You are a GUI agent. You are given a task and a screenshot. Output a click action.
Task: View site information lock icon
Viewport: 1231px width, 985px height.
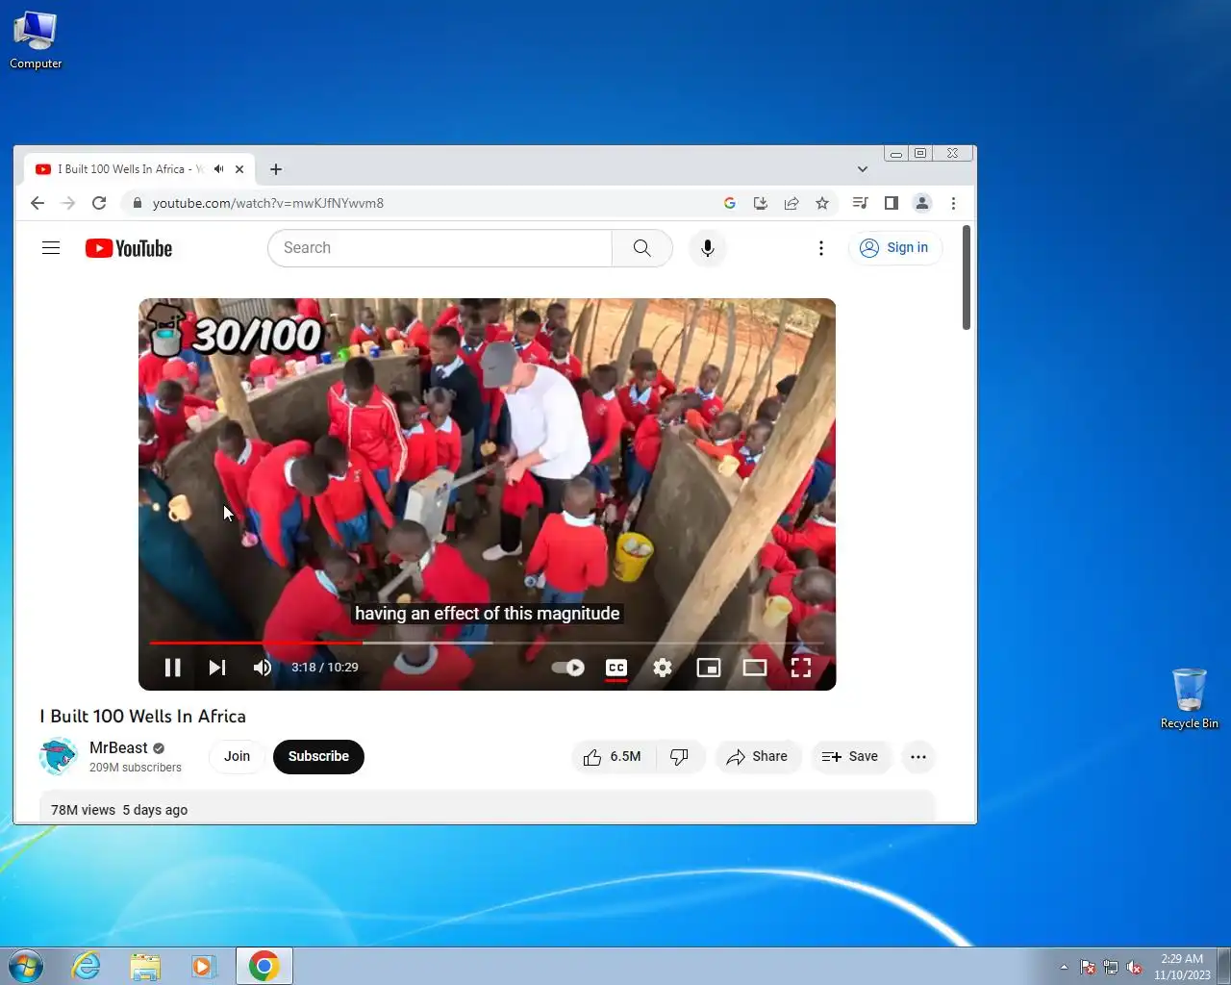[137, 203]
